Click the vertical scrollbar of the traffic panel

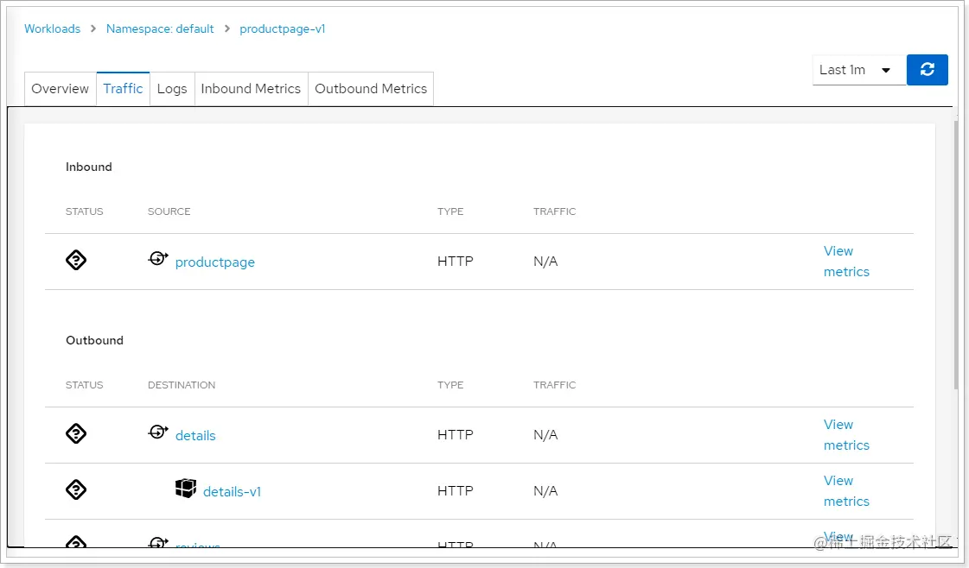[956, 253]
